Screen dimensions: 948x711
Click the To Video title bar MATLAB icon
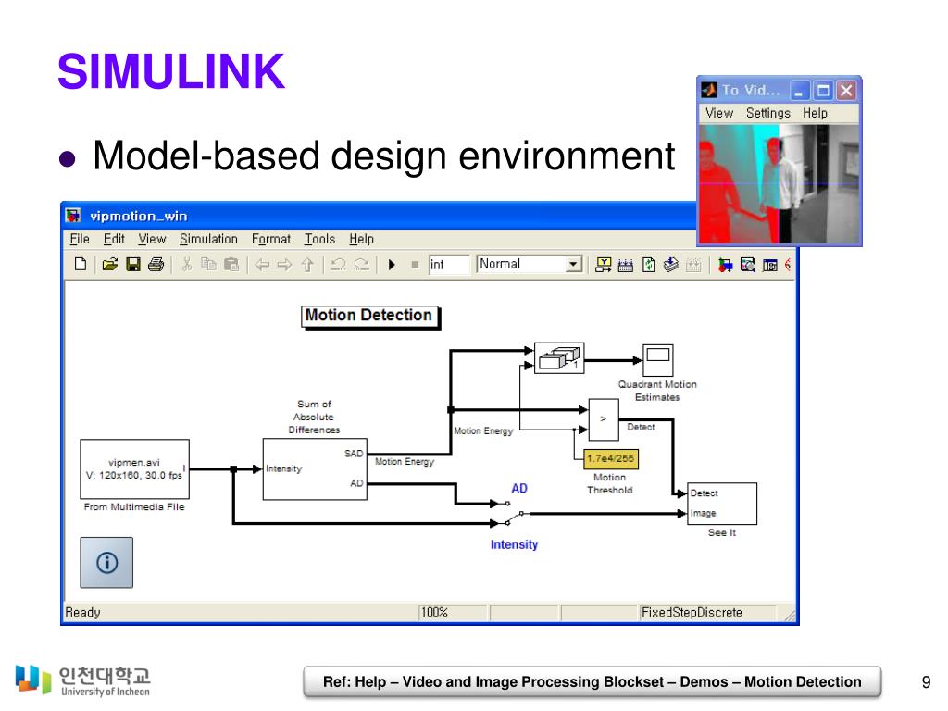pos(709,90)
